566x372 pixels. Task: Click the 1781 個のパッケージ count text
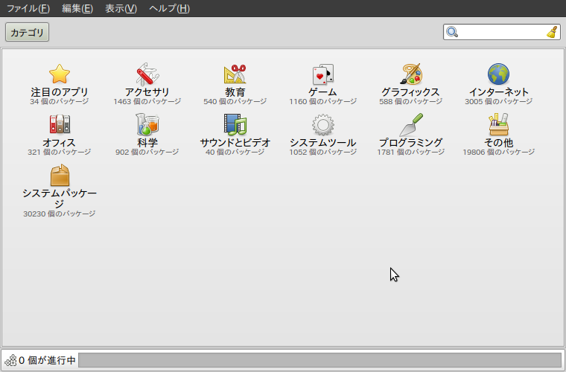[411, 152]
